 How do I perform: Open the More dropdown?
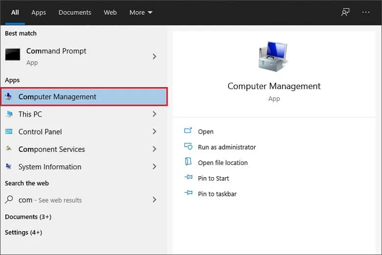[141, 12]
